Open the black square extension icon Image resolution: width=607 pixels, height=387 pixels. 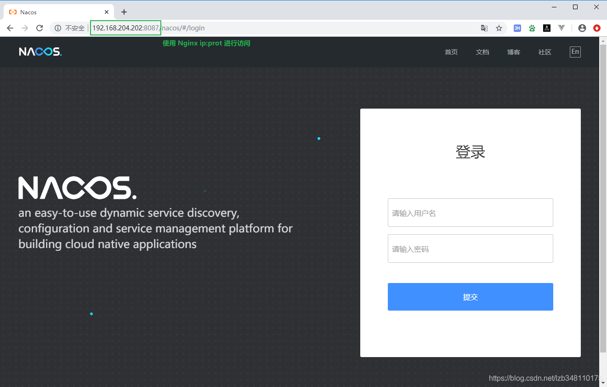(547, 28)
